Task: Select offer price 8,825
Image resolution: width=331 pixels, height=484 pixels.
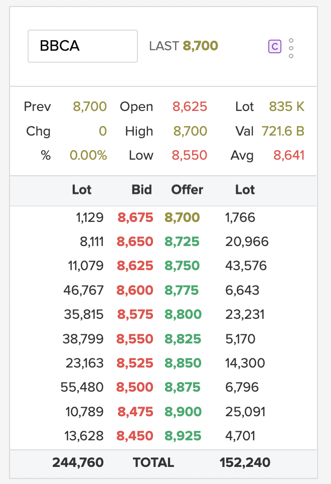Action: click(183, 339)
